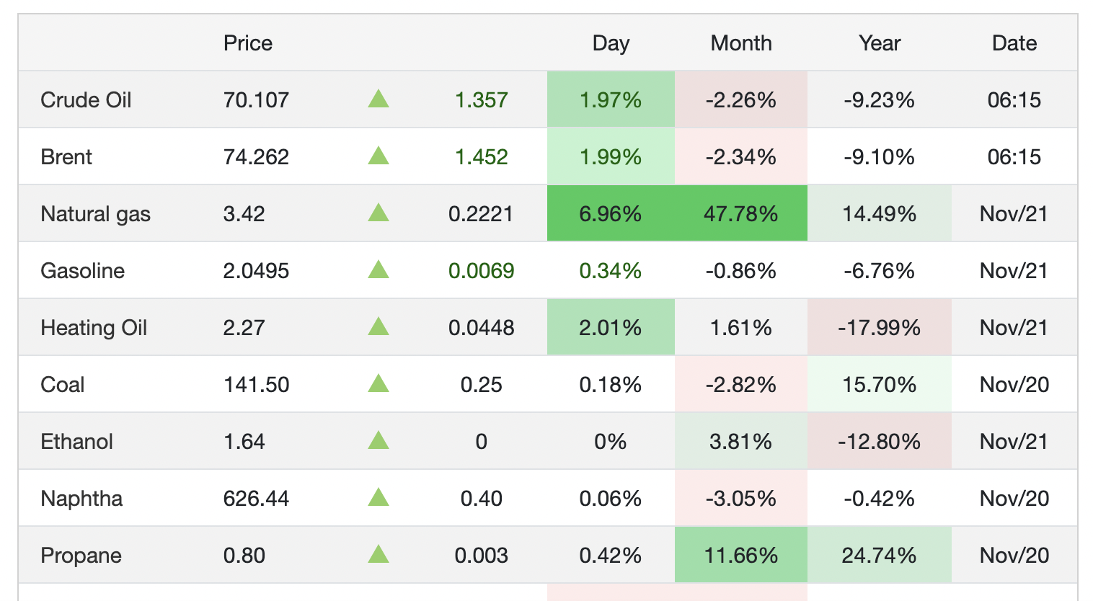Select Gasoline price 2.0495
Image resolution: width=1093 pixels, height=601 pixels.
pos(256,270)
